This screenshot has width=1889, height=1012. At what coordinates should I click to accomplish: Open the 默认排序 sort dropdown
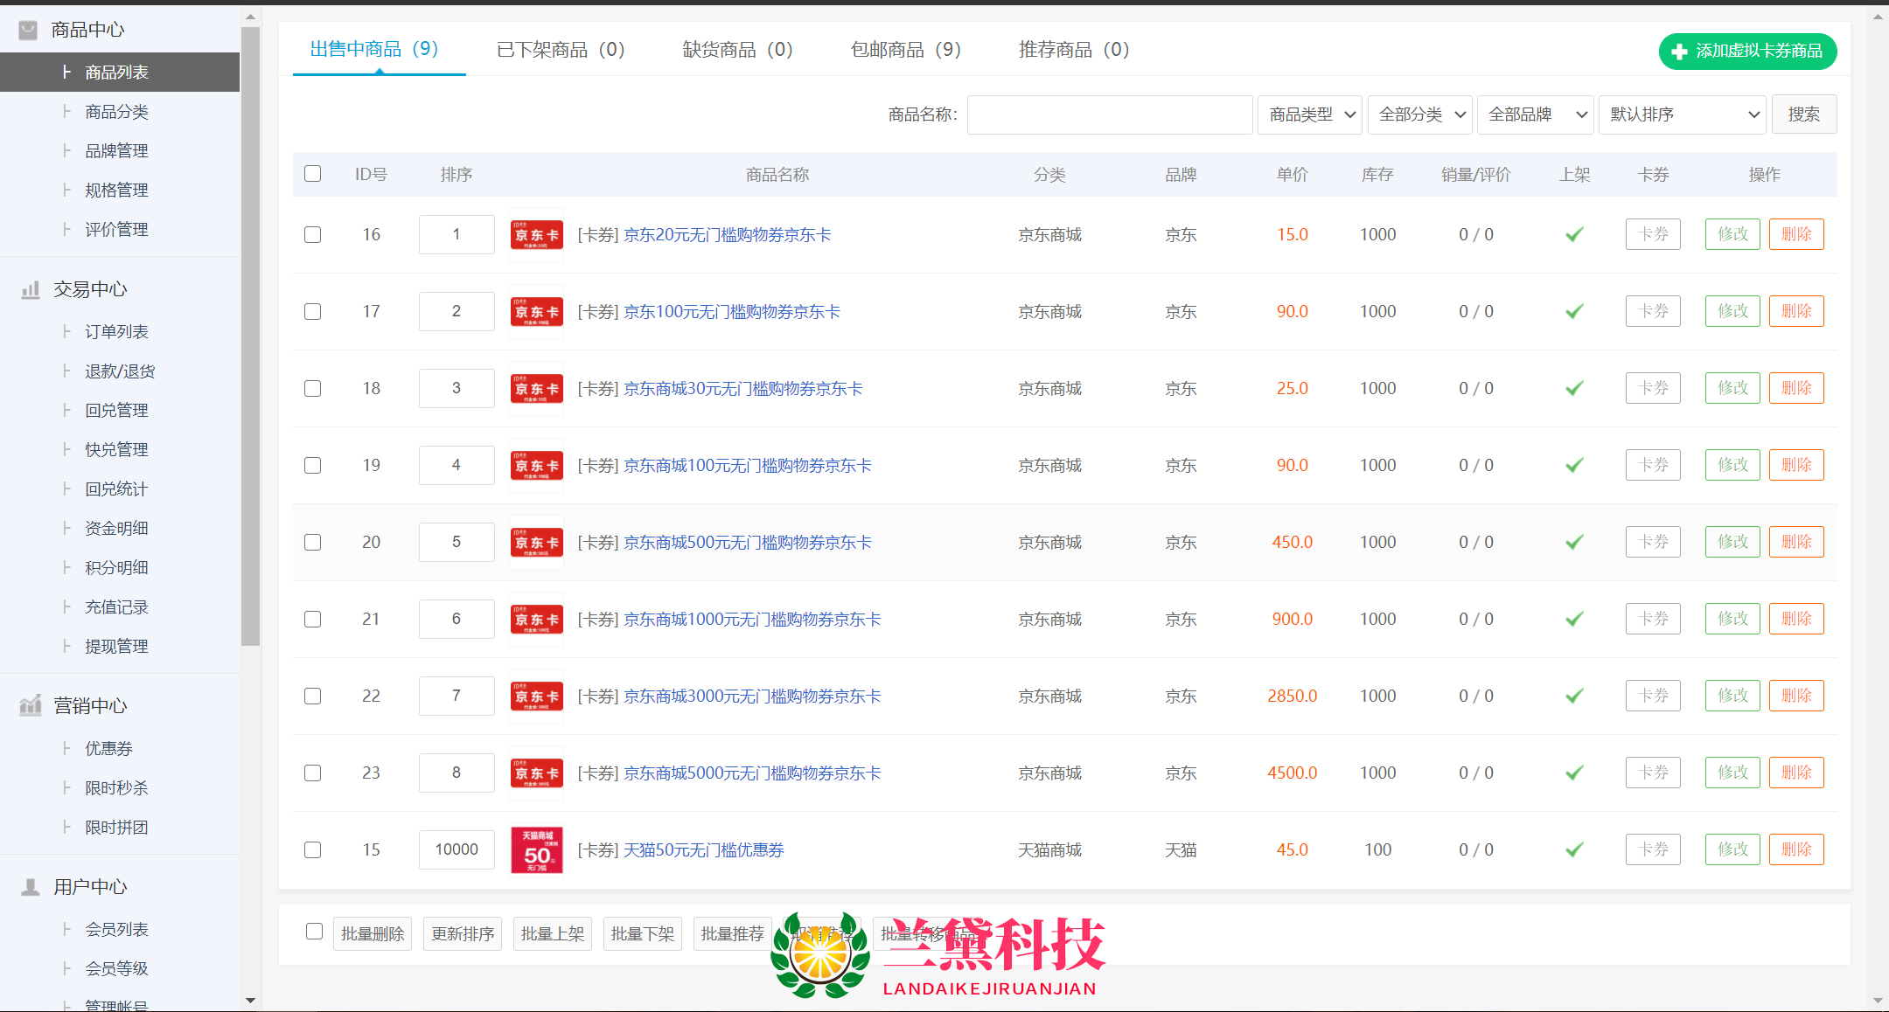pyautogui.click(x=1682, y=114)
